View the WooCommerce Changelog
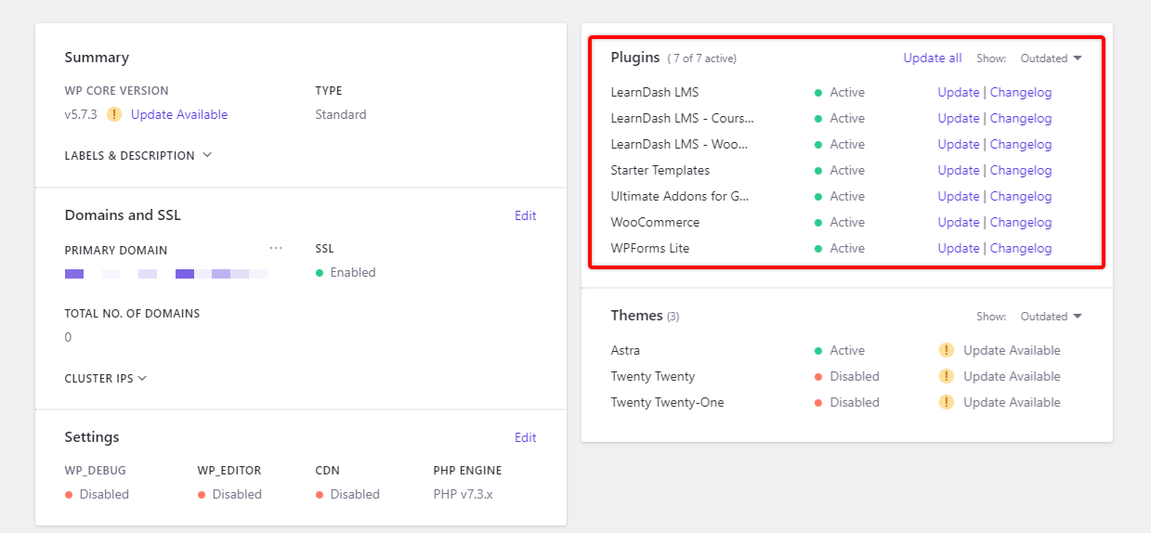Screen dimensions: 1151x533 click(1021, 222)
